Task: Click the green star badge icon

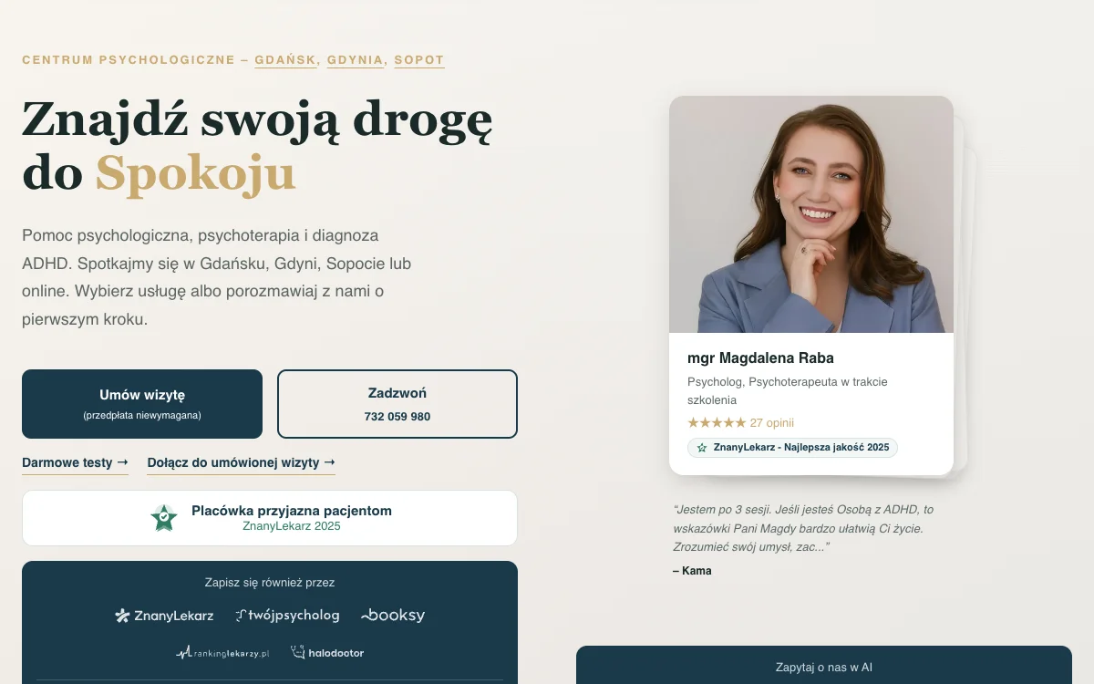Action: (x=164, y=518)
